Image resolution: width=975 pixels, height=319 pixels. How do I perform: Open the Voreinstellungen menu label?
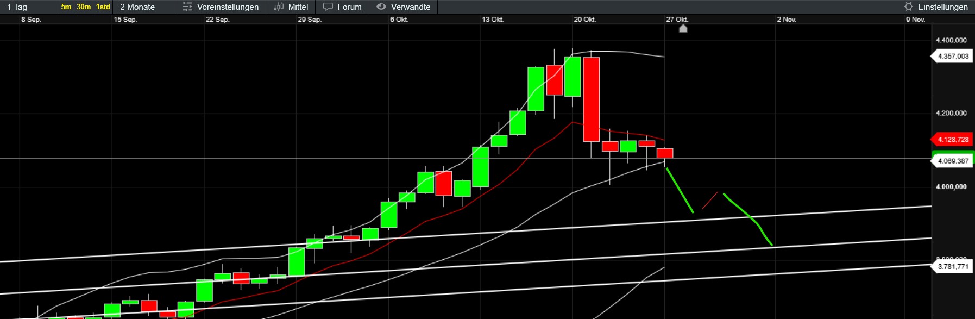coord(228,7)
